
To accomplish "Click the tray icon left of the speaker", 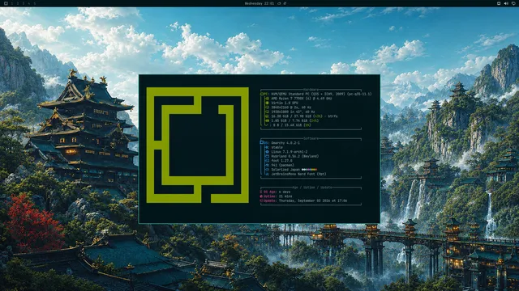I will click(499, 3).
